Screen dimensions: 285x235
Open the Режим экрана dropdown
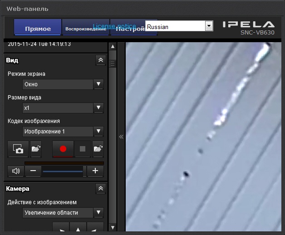pyautogui.click(x=98, y=84)
